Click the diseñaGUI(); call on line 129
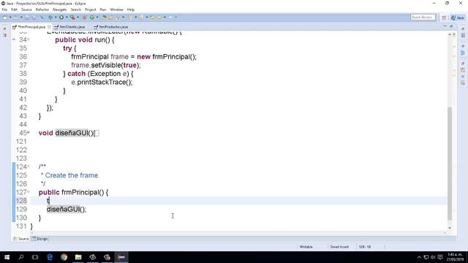Viewport: 468px width, 263px height. pos(67,210)
